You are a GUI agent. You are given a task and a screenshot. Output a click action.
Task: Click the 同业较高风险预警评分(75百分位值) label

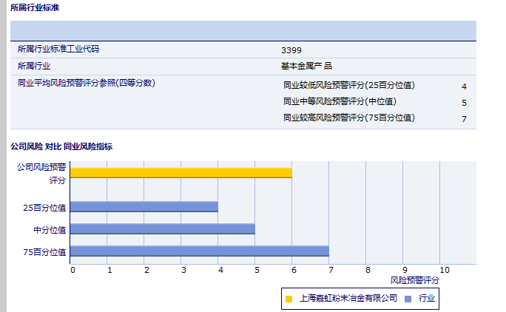coord(349,118)
